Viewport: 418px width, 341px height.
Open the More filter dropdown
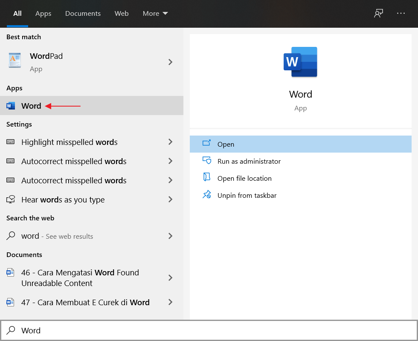[155, 13]
